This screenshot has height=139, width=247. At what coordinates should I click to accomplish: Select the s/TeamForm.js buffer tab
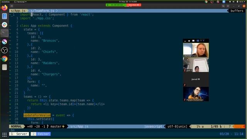[42, 11]
